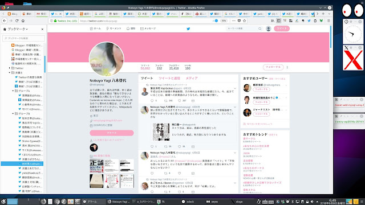Click the magnifier in Twitter's search box

click(x=260, y=28)
